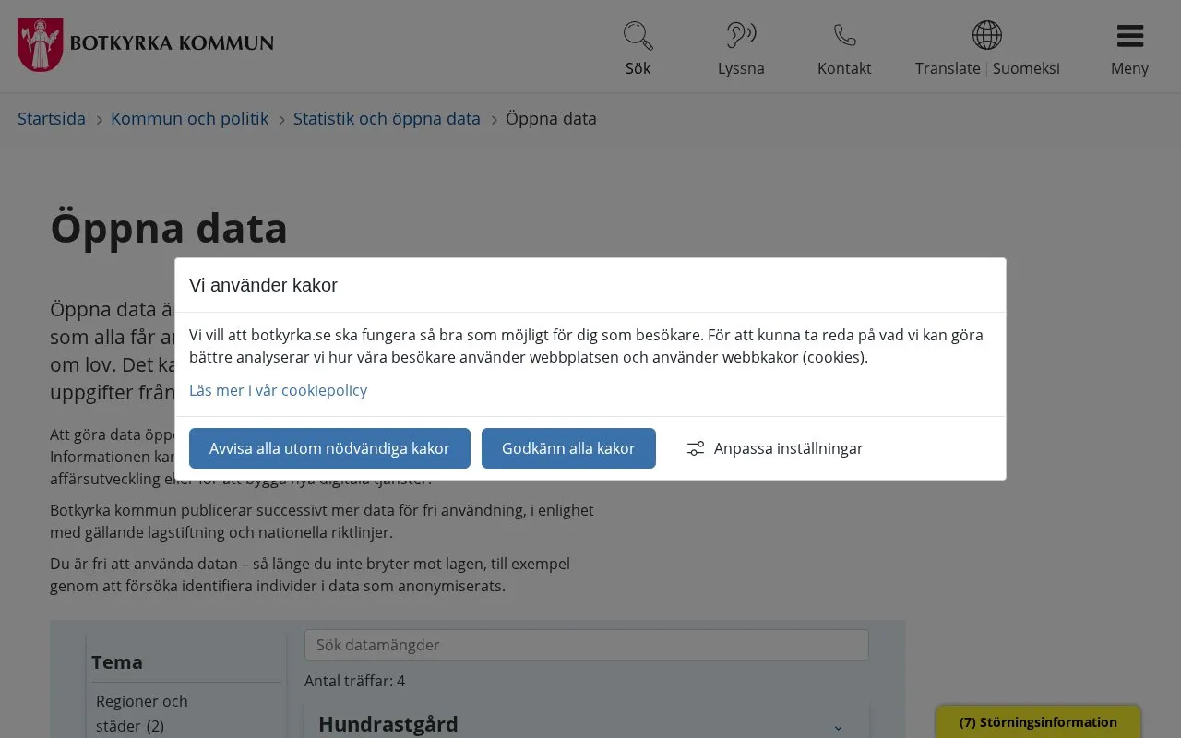Click the Lyssna label
This screenshot has width=1181, height=738.
741,68
